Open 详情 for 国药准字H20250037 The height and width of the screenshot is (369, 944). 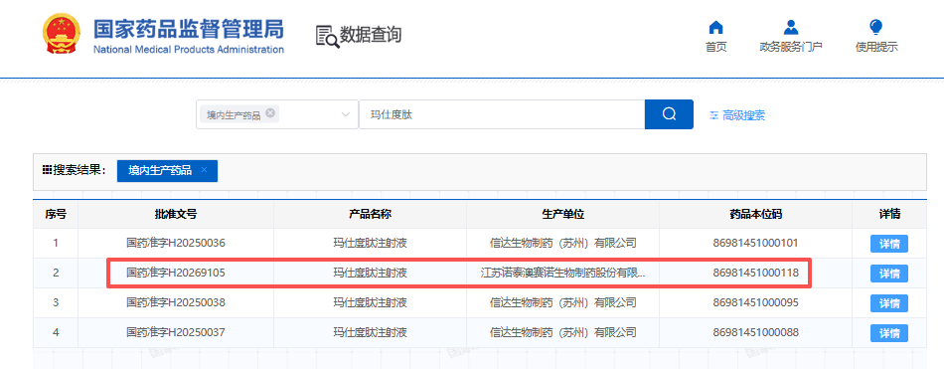(889, 333)
